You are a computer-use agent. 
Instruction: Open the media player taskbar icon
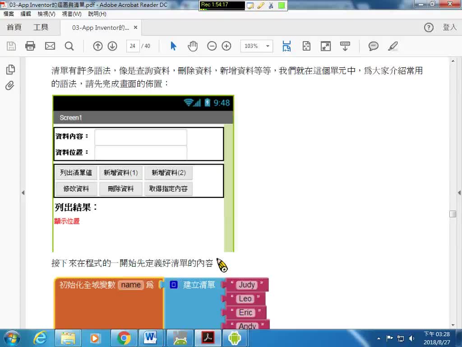(95, 338)
